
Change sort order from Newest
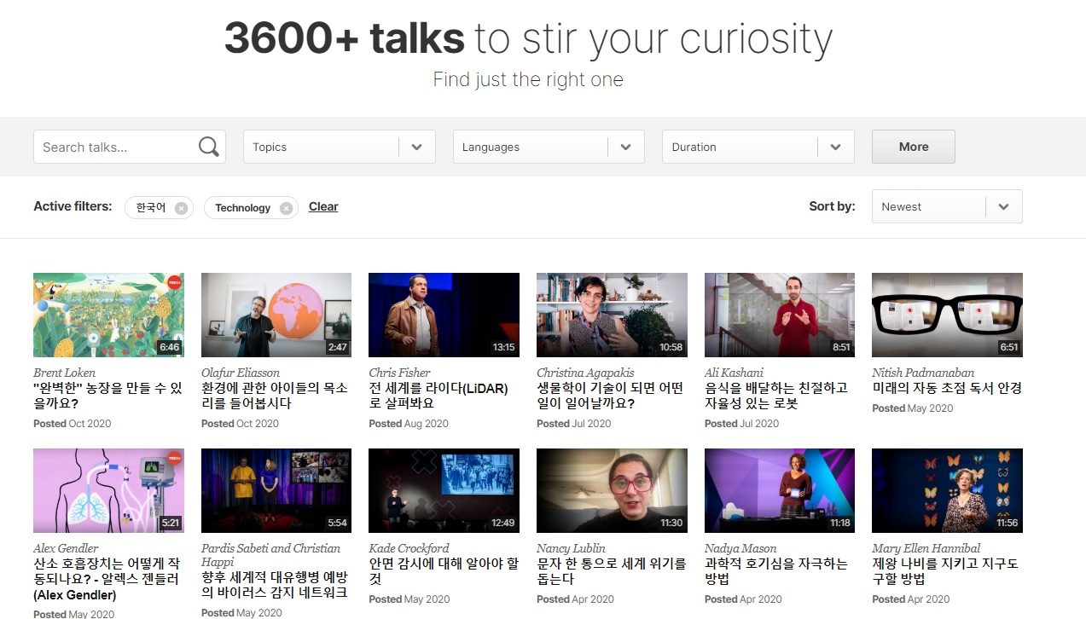coord(946,206)
